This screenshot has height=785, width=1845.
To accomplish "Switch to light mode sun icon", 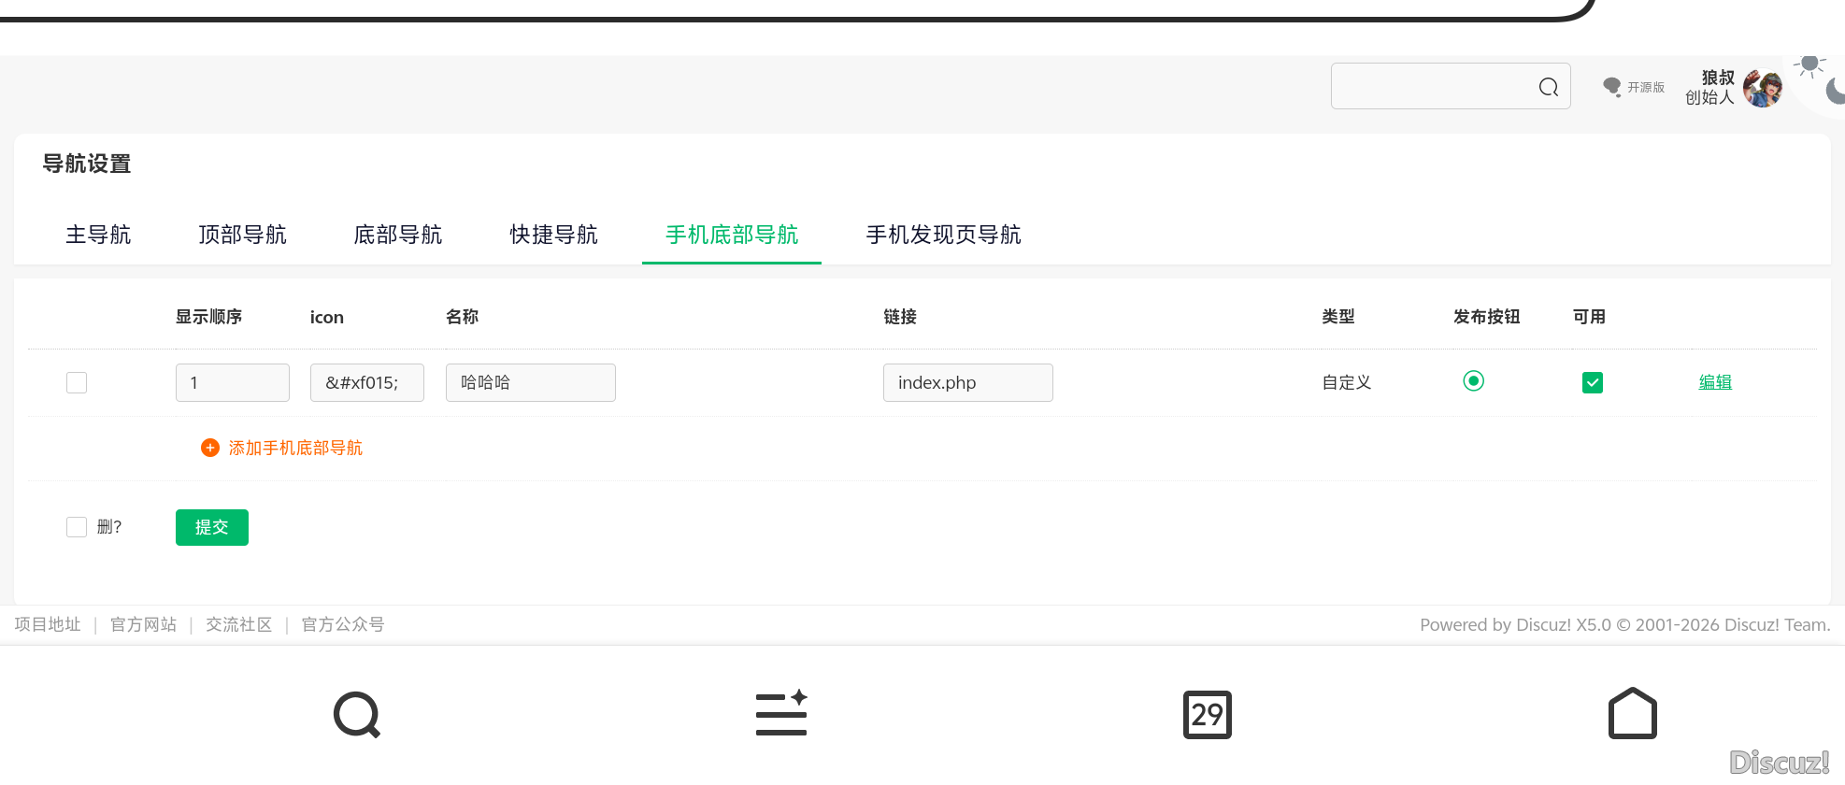I will coord(1810,64).
